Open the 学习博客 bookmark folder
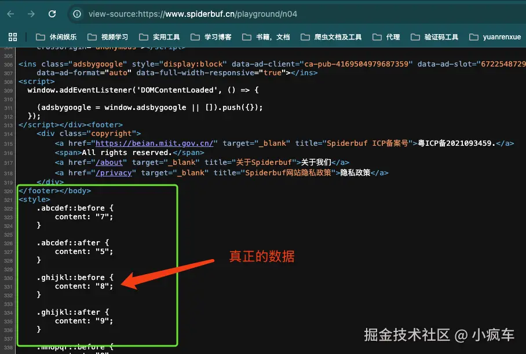 (211, 37)
